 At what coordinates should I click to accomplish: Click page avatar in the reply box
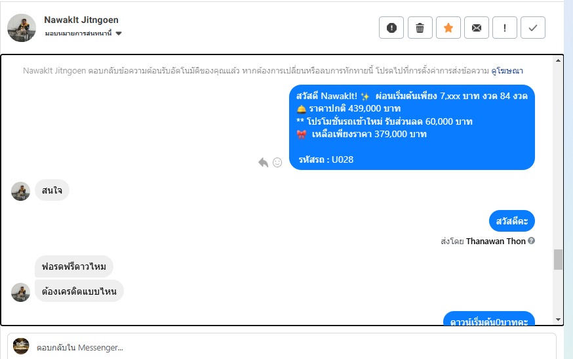(21, 346)
